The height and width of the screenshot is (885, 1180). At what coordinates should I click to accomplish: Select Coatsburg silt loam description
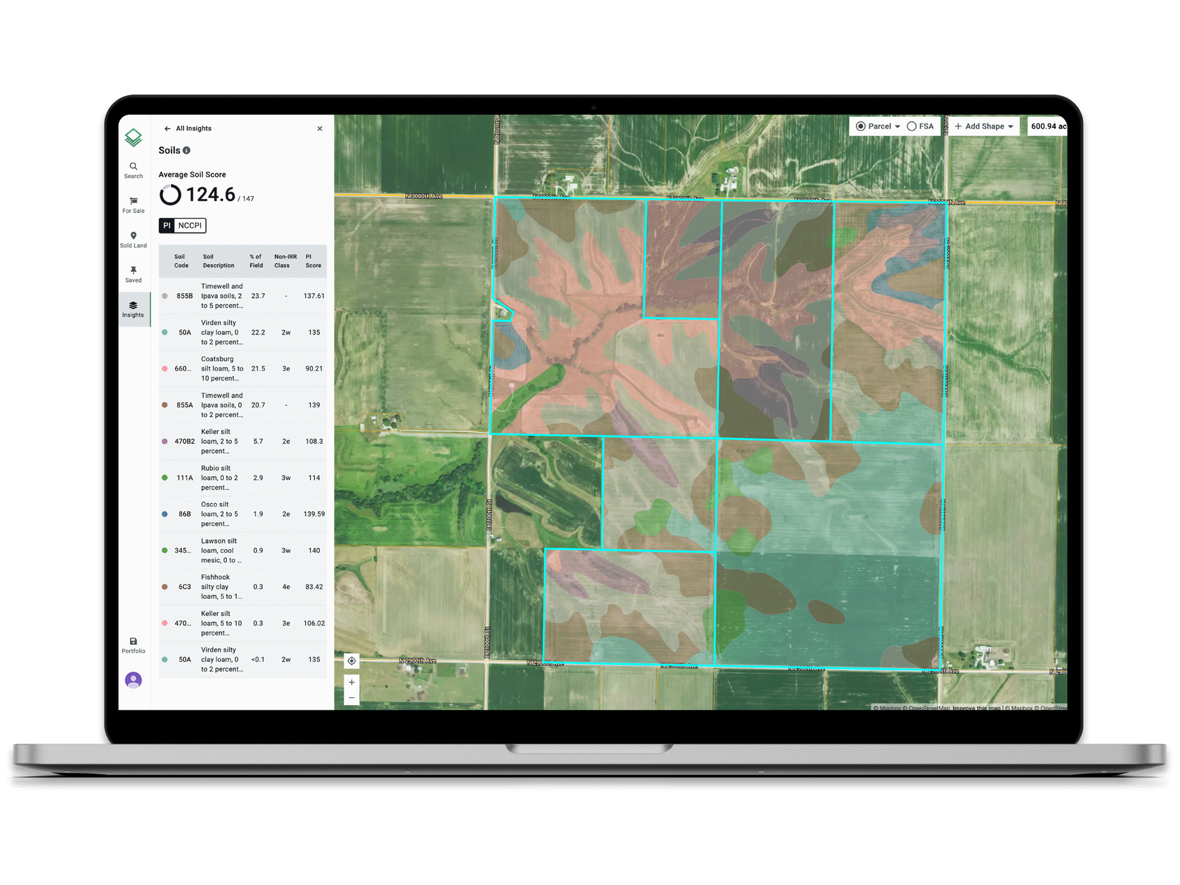222,369
